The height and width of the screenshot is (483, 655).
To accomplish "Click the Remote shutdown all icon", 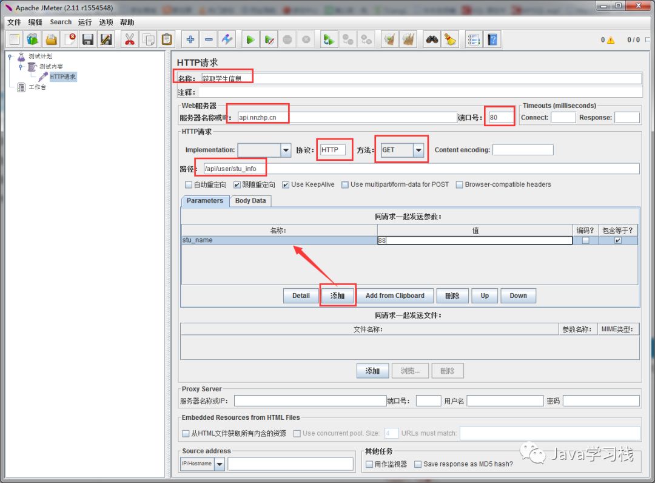I will click(x=366, y=39).
